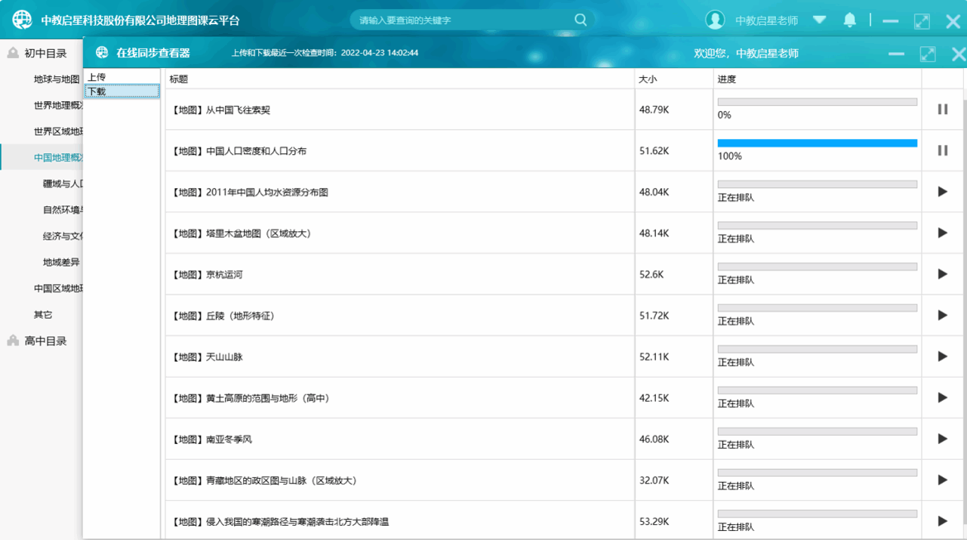Pause download of 从中国飞往索契 map
This screenshot has width=967, height=540.
click(x=942, y=110)
